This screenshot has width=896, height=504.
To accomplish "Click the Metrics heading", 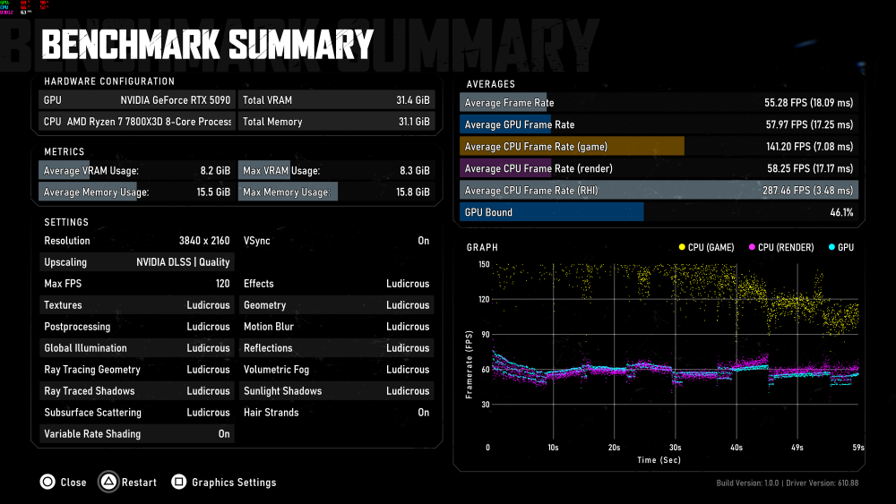I will [x=64, y=152].
